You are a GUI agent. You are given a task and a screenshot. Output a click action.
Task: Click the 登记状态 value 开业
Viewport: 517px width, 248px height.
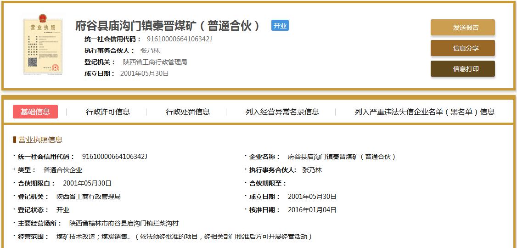click(x=63, y=210)
